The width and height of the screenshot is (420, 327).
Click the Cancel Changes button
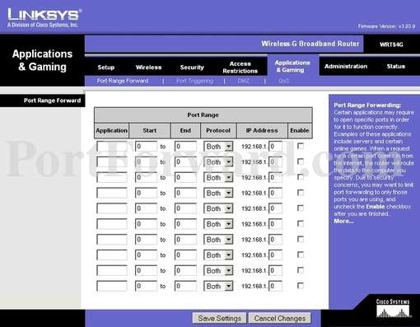tap(280, 318)
